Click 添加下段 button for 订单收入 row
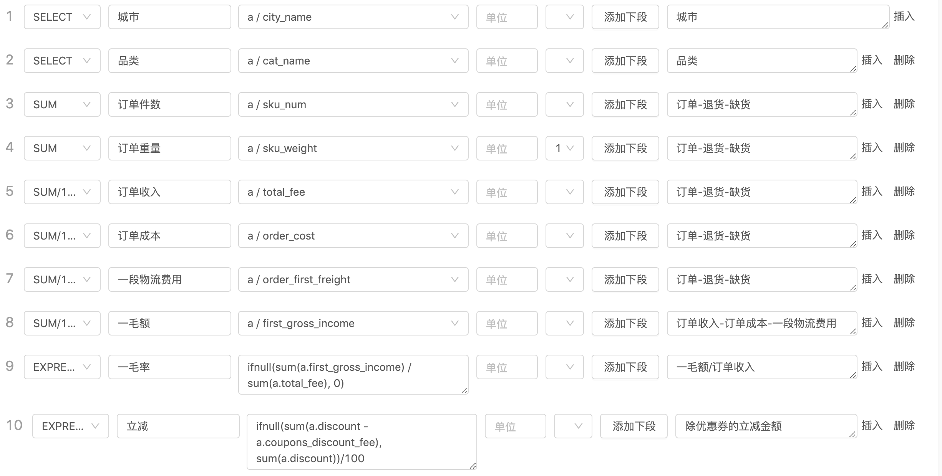 coord(625,192)
